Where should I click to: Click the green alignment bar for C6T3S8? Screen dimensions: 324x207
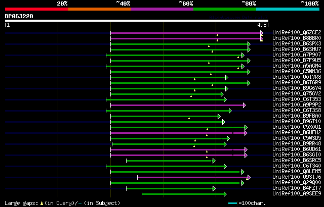point(168,111)
